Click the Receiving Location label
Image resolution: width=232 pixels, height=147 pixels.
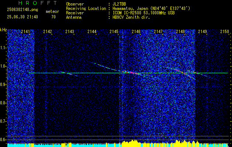point(86,8)
